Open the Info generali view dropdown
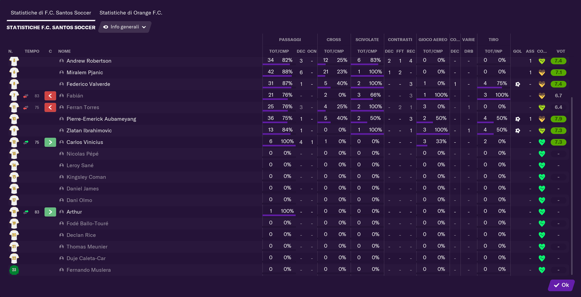This screenshot has width=581, height=297. tap(125, 27)
